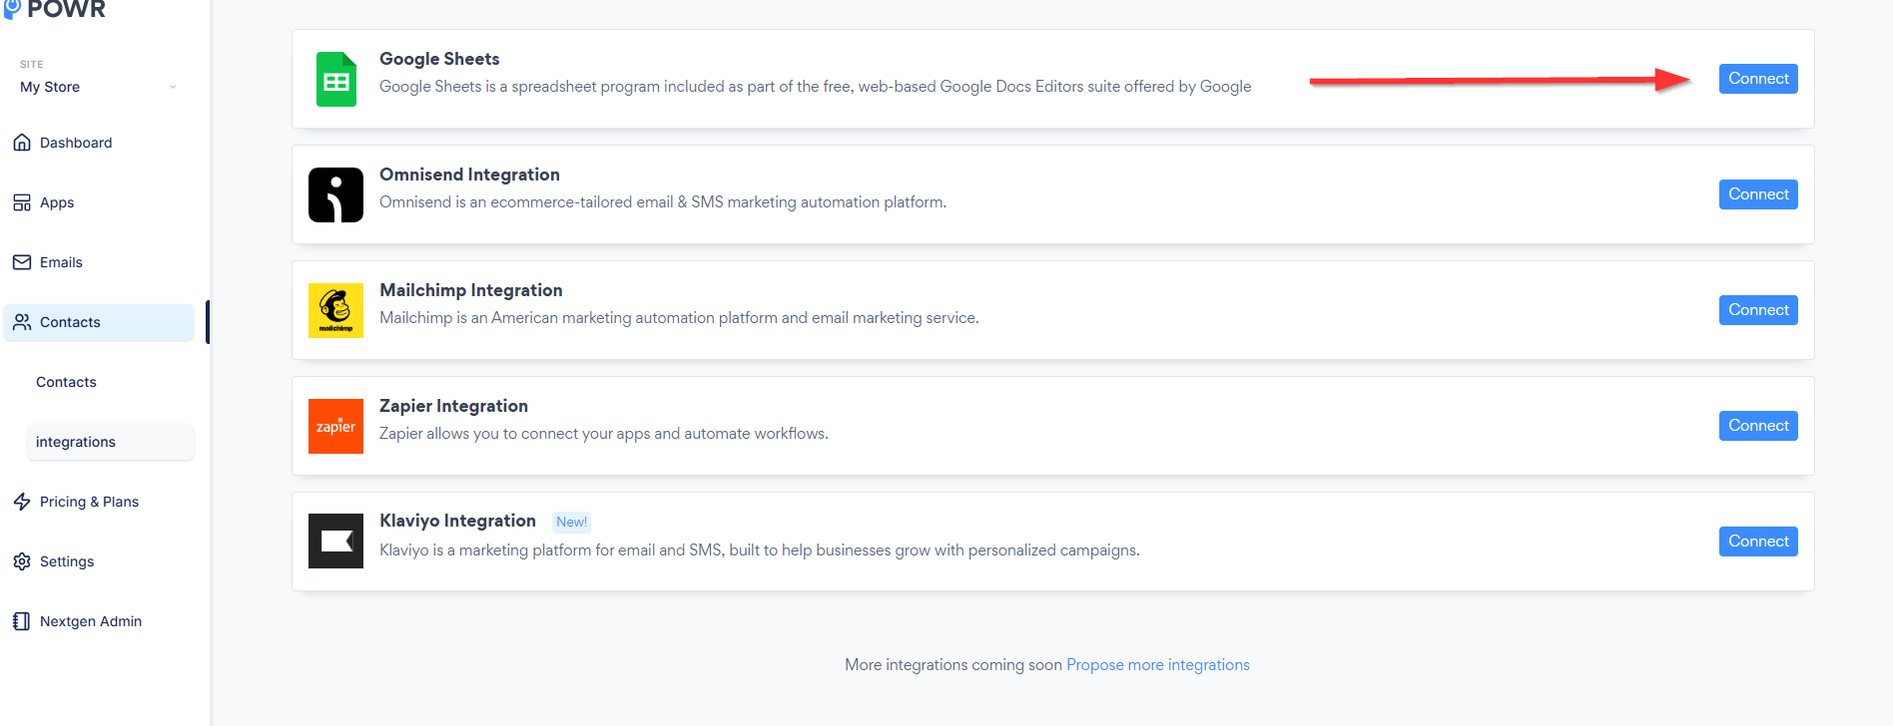The width and height of the screenshot is (1893, 726).
Task: Open the My Store site dropdown
Action: tap(98, 87)
